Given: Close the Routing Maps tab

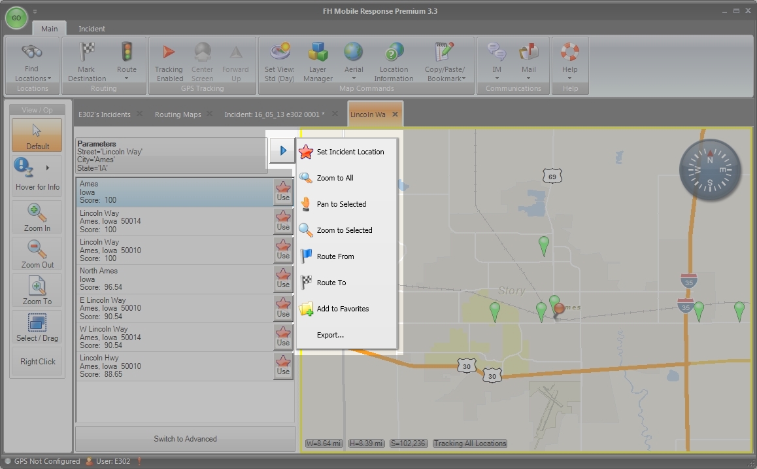Looking at the screenshot, I should click(x=209, y=114).
